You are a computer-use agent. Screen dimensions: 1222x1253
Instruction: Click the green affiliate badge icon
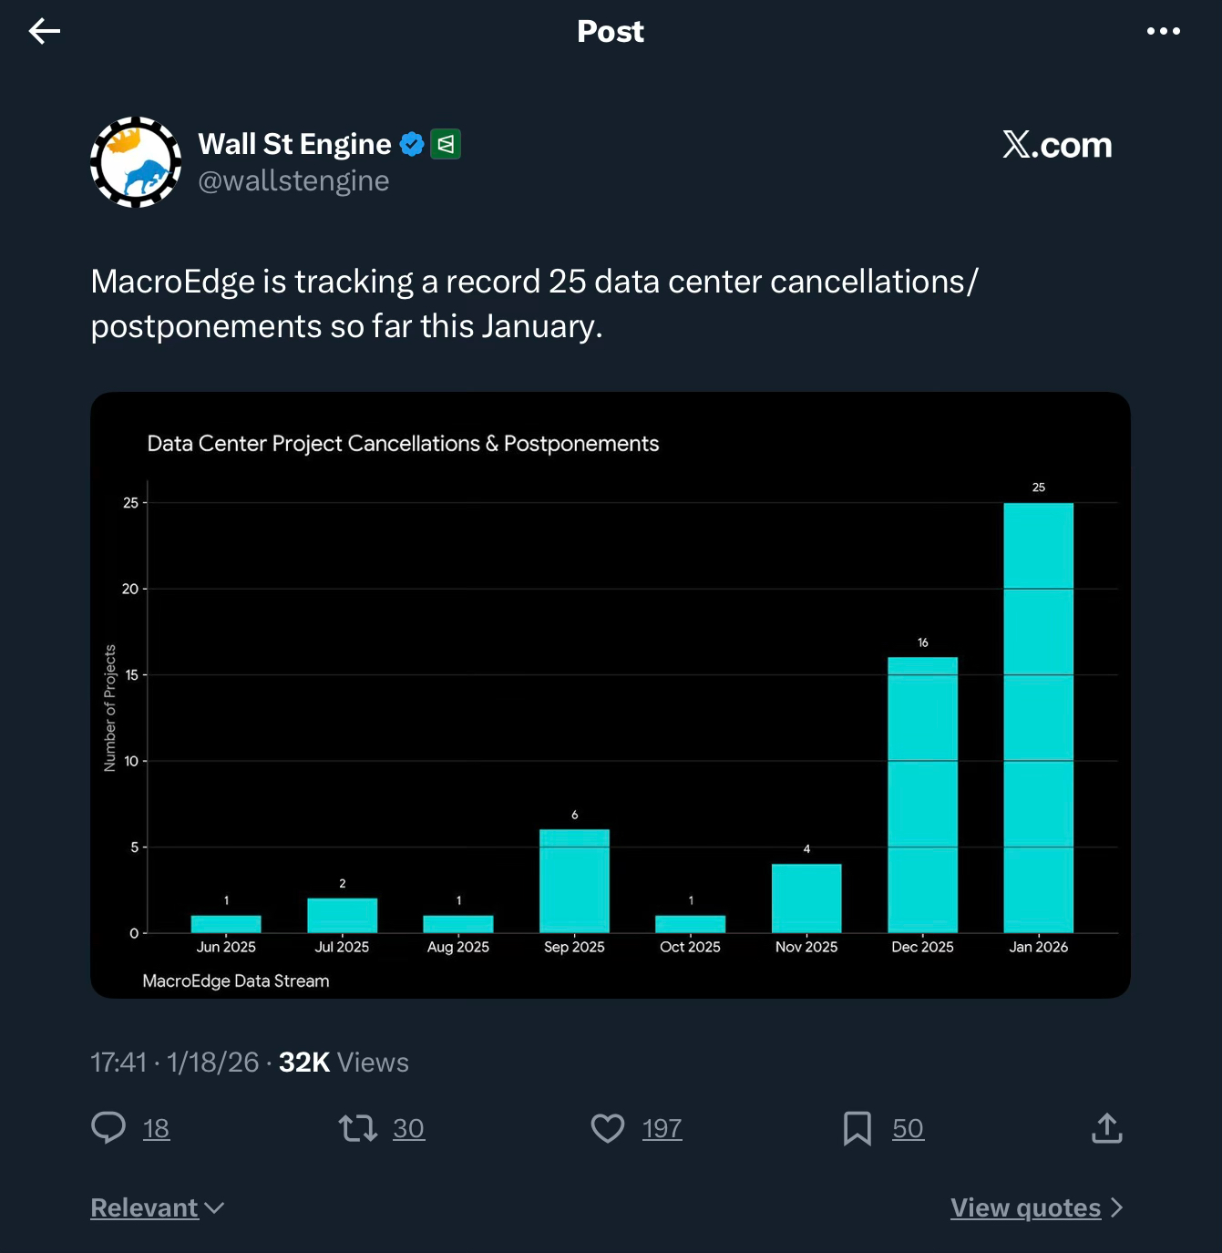click(x=446, y=144)
